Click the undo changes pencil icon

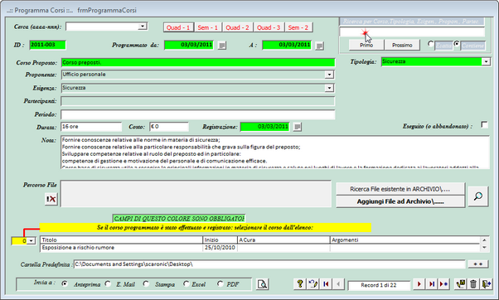click(312, 283)
